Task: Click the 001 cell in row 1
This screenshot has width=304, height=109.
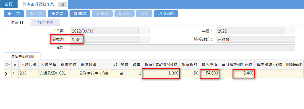Action: [68, 74]
